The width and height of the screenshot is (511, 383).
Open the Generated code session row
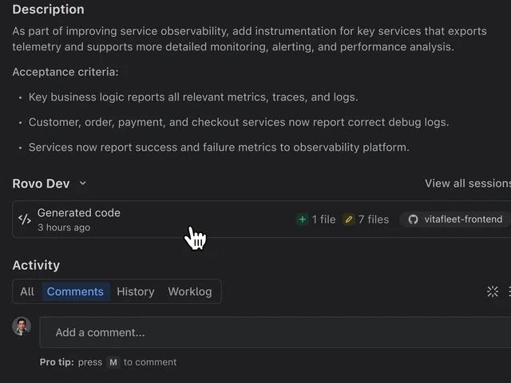point(160,219)
